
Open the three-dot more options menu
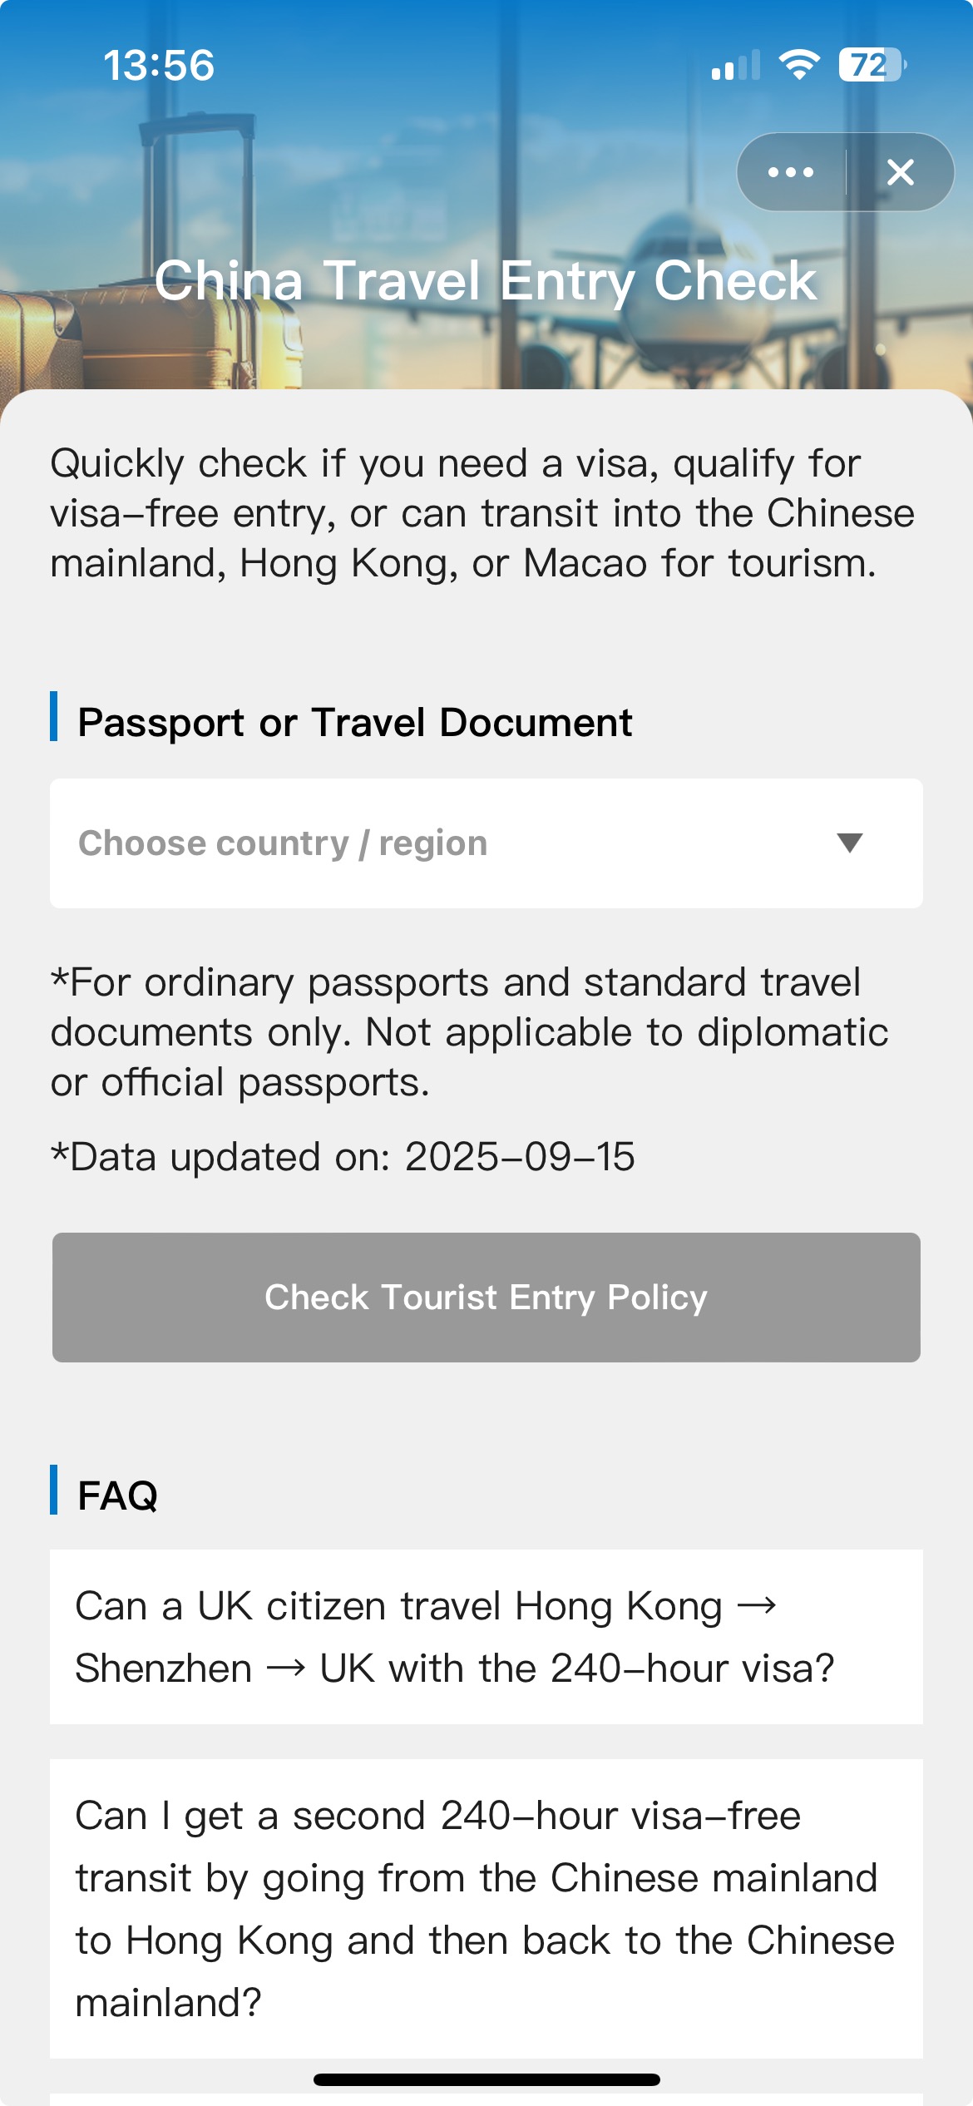[791, 172]
